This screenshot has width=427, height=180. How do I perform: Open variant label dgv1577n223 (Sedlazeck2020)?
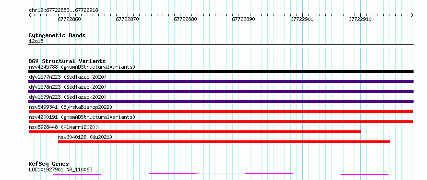[68, 77]
